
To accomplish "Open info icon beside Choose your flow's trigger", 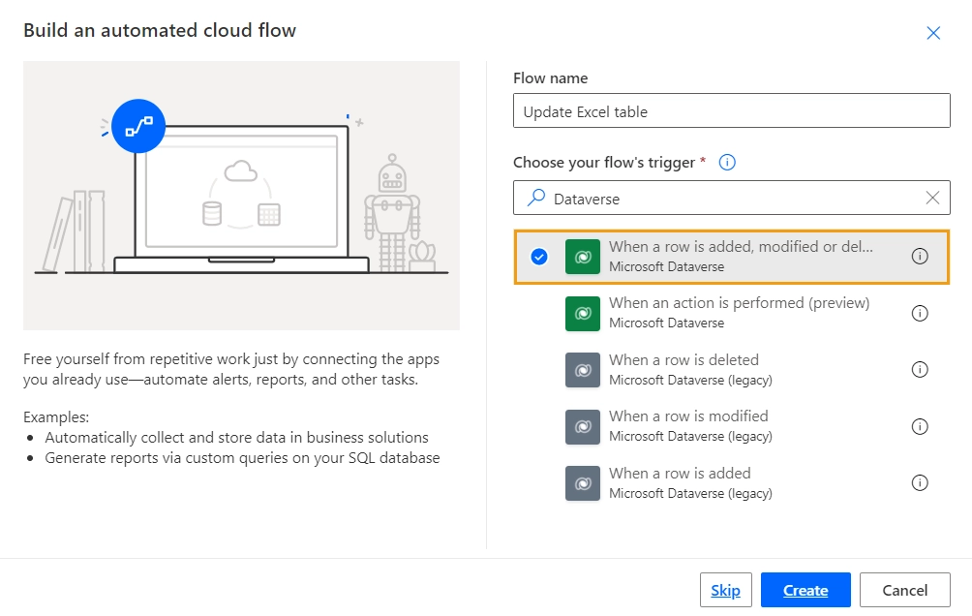I will tap(727, 163).
